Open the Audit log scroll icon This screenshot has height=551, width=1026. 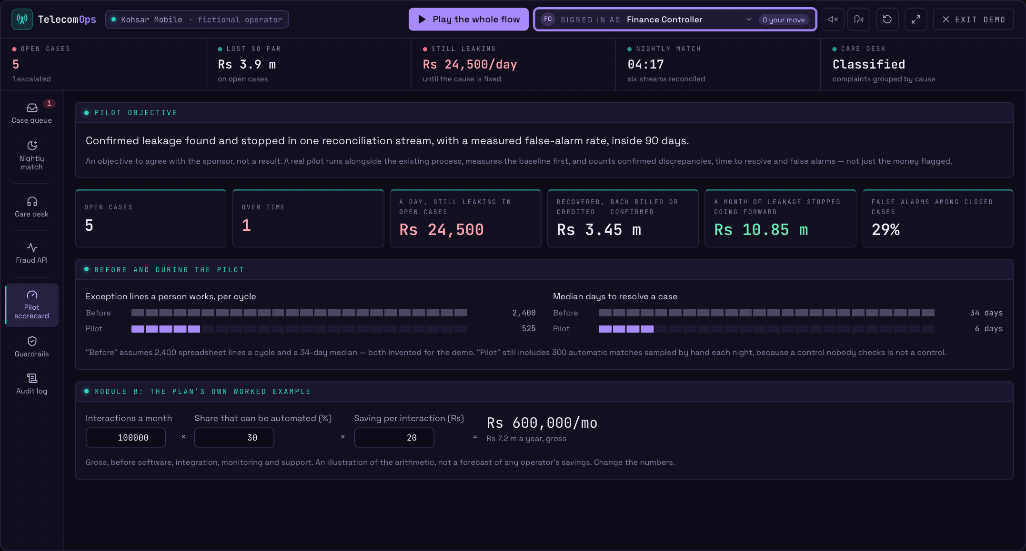[x=32, y=378]
